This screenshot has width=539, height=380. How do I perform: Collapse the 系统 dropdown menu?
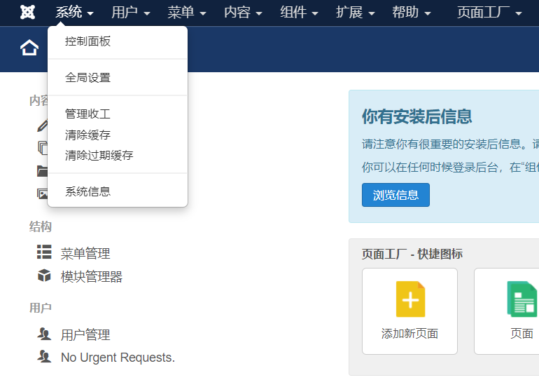[x=74, y=13]
